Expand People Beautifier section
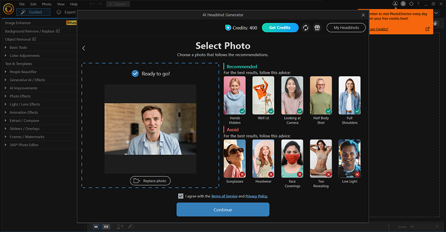The width and height of the screenshot is (446, 232). (x=39, y=72)
